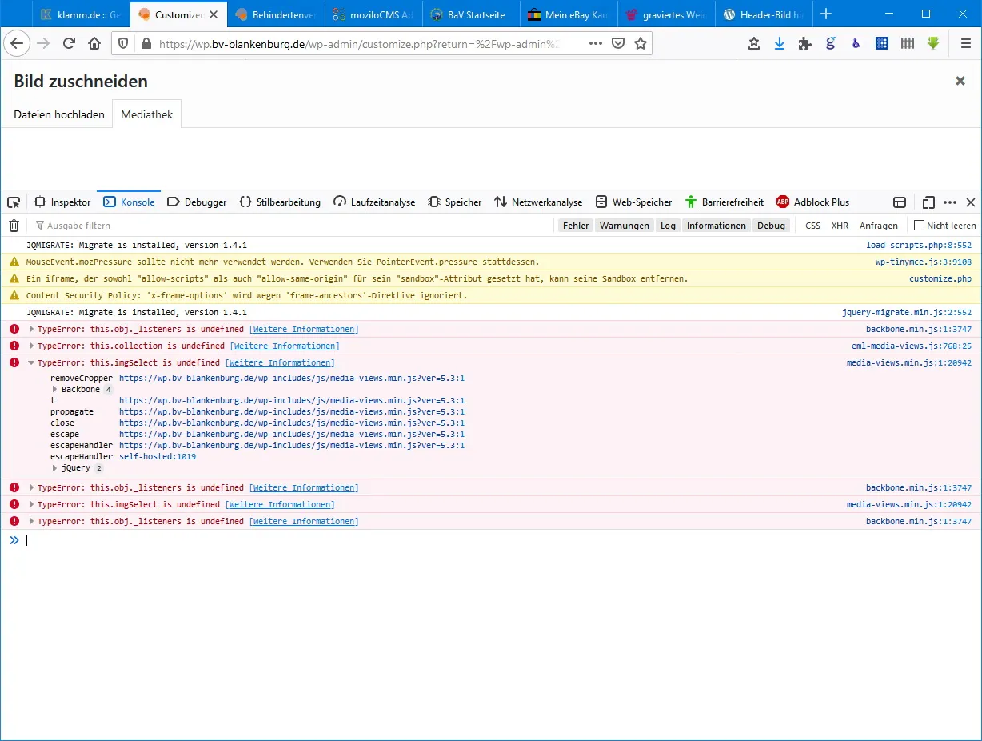Close the Bild zuschneiden dialog
The width and height of the screenshot is (982, 741).
[x=960, y=81]
